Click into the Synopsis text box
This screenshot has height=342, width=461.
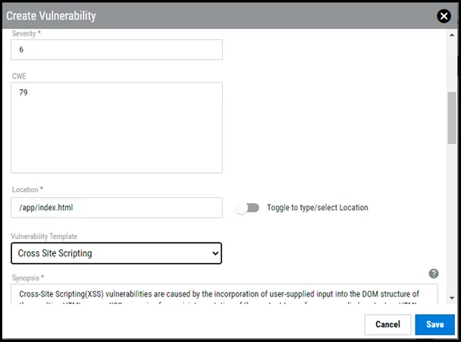224,294
